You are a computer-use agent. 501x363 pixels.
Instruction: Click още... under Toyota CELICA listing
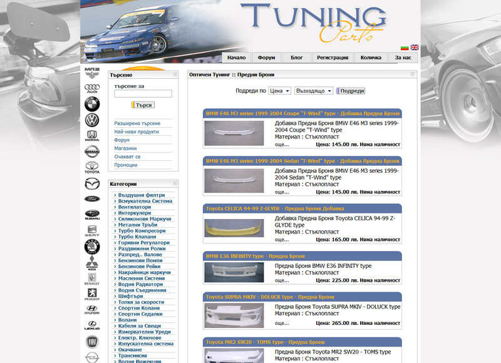point(282,240)
